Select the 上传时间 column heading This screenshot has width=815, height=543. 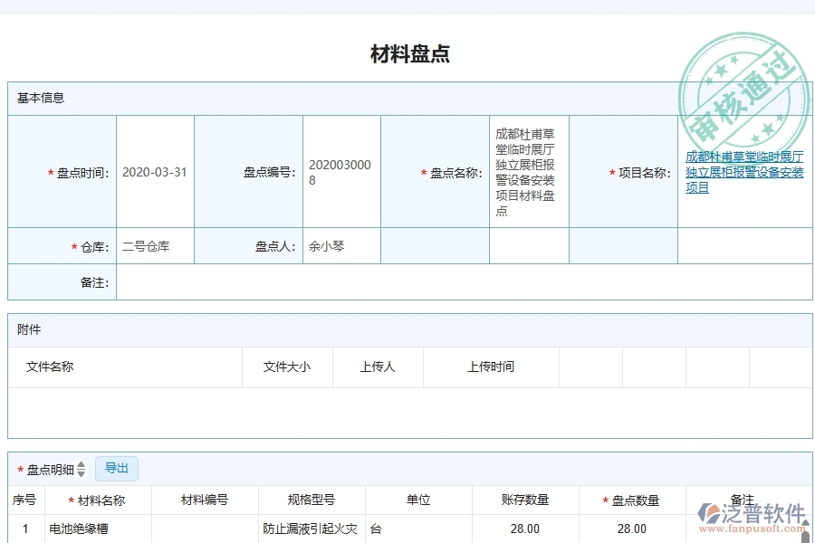490,367
